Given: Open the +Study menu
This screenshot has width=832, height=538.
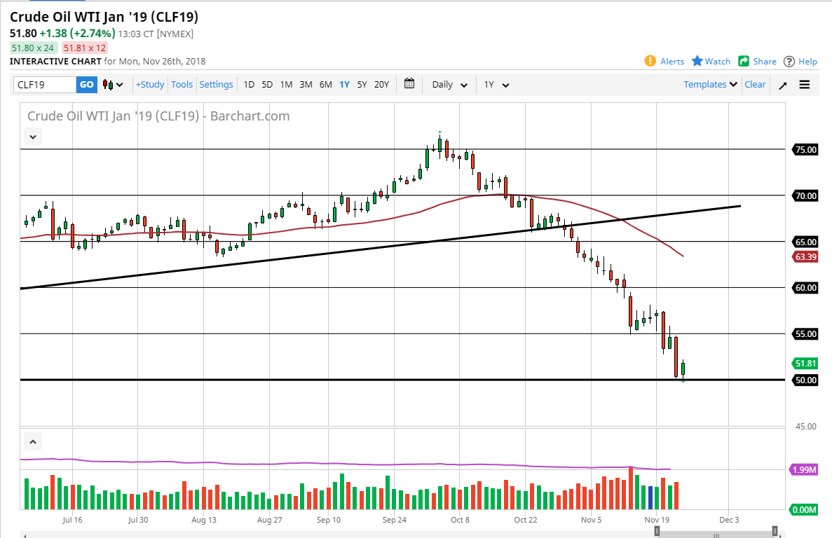Looking at the screenshot, I should tap(150, 85).
